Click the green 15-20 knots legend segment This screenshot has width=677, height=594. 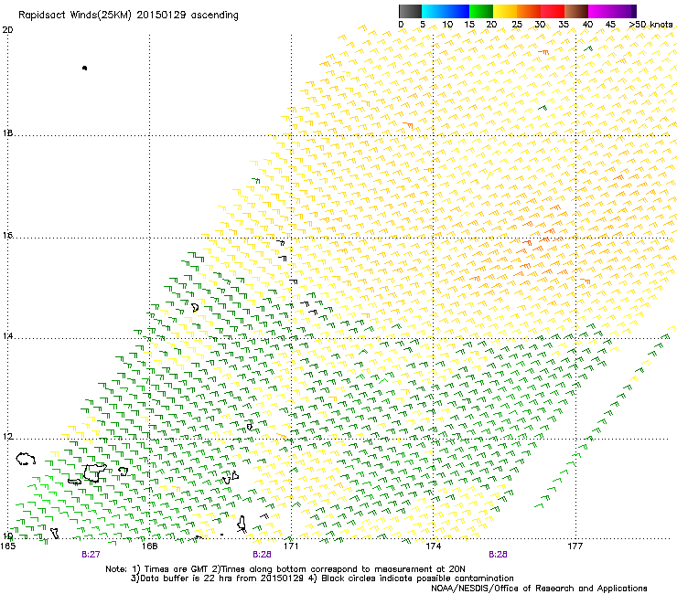point(481,11)
